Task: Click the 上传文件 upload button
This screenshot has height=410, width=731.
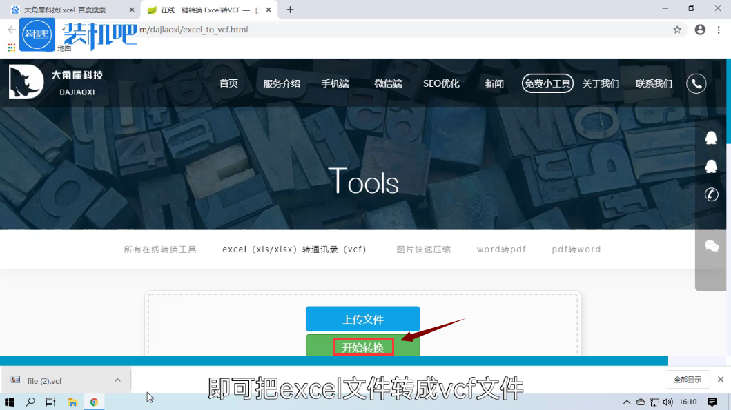Action: pyautogui.click(x=362, y=318)
